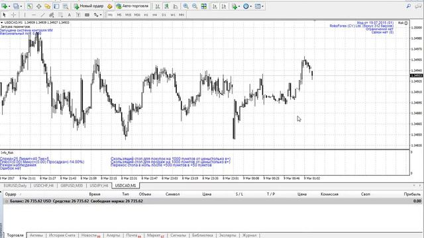This screenshot has width=424, height=238.
Task: Open the templates dropdown arrow
Action: tap(262, 6)
